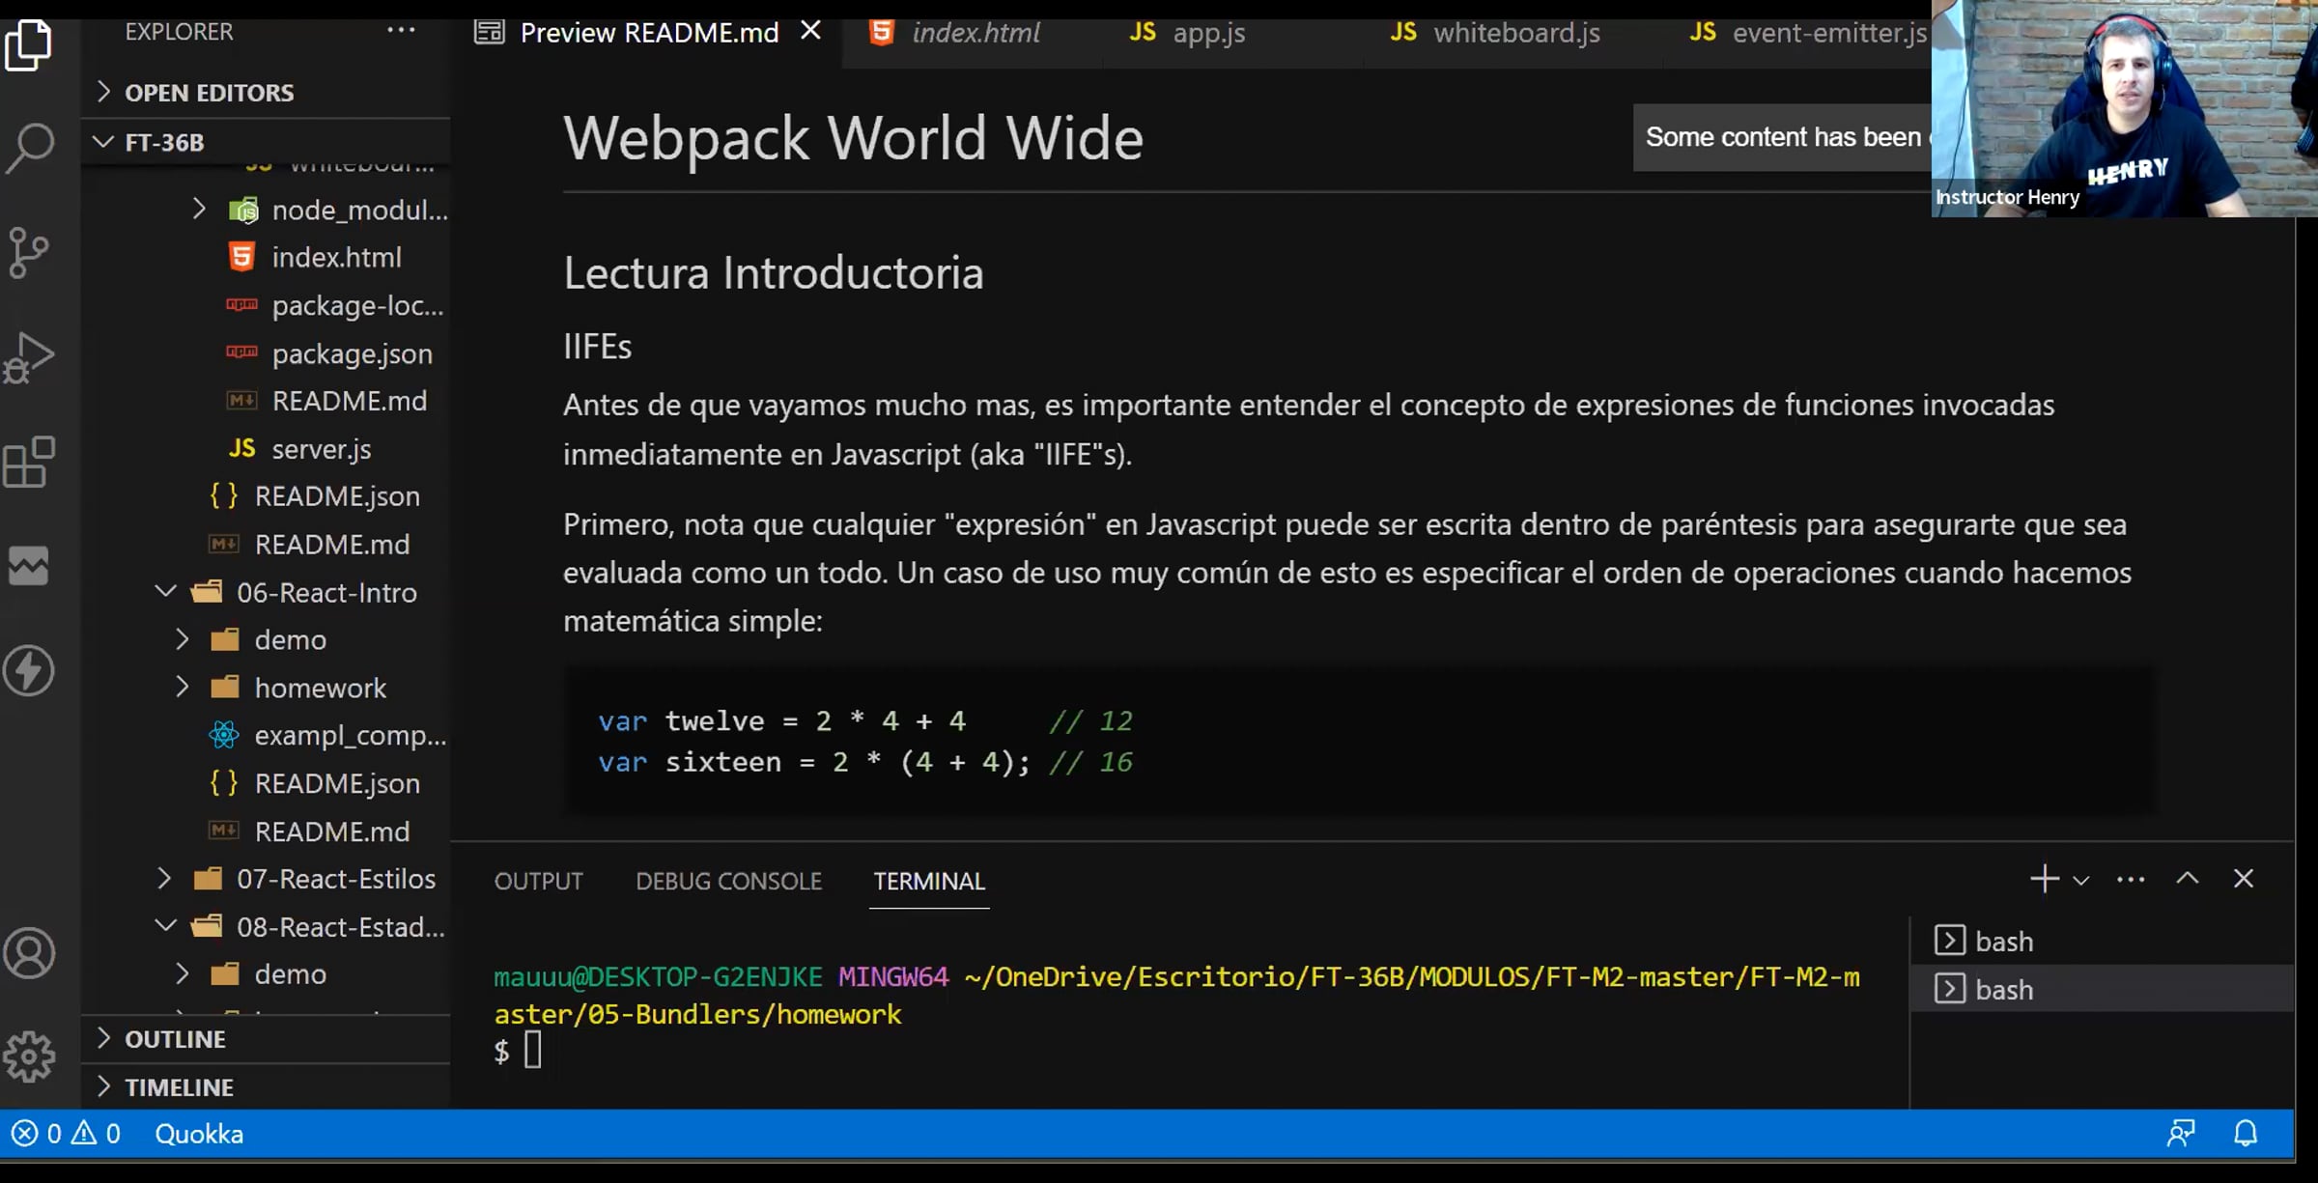2318x1183 pixels.
Task: Open the Search view in activity bar
Action: pos(30,147)
